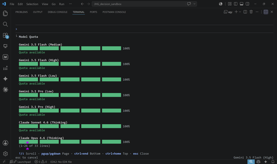The image size is (277, 164).
Task: Toggle the bottom panel visibility
Action: click(x=242, y=4)
